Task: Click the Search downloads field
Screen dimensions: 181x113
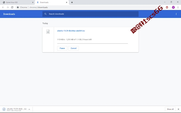Action: (90, 14)
